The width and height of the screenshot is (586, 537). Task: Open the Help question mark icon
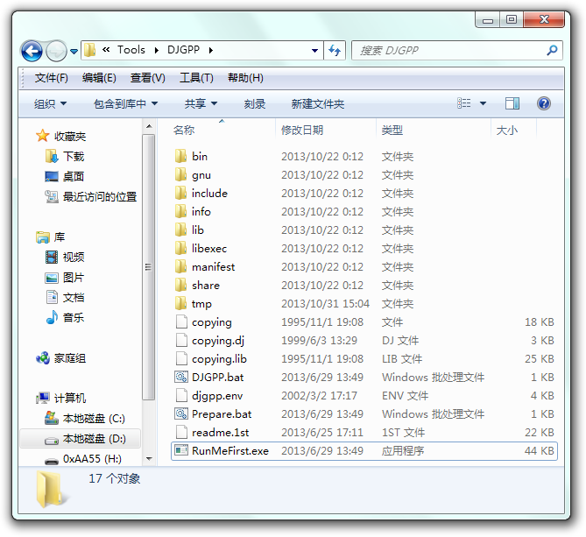click(544, 103)
